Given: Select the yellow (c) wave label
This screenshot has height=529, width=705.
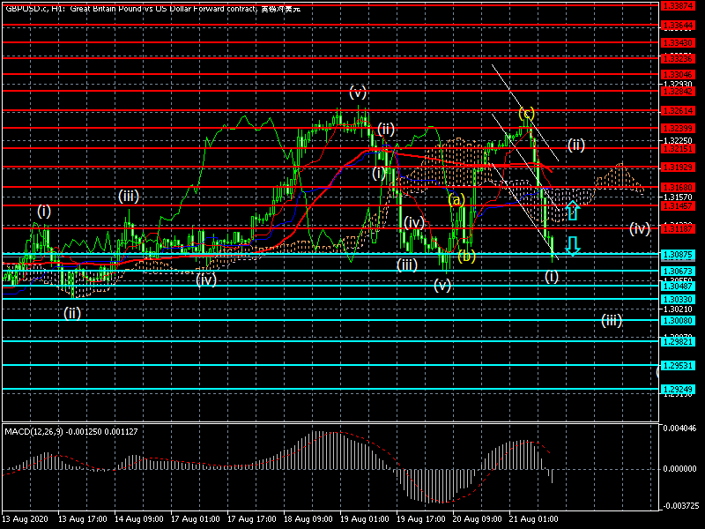Looking at the screenshot, I should 526,113.
